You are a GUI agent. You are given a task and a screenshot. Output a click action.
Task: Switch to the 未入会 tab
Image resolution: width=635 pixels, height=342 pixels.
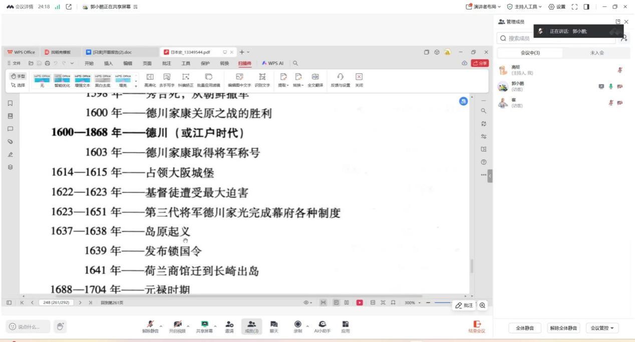(x=597, y=53)
